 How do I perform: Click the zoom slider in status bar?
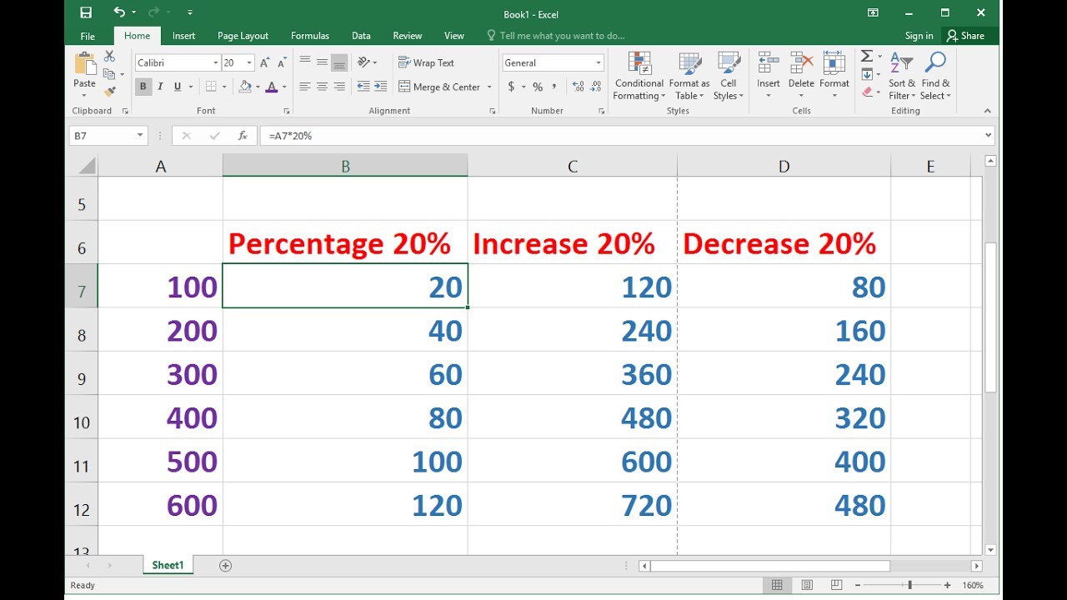click(909, 585)
